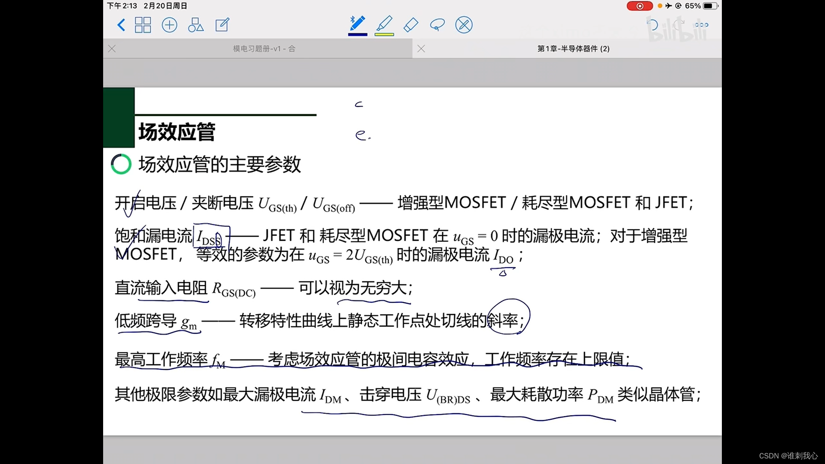Open the edit note icon
This screenshot has height=464, width=825.
(222, 25)
